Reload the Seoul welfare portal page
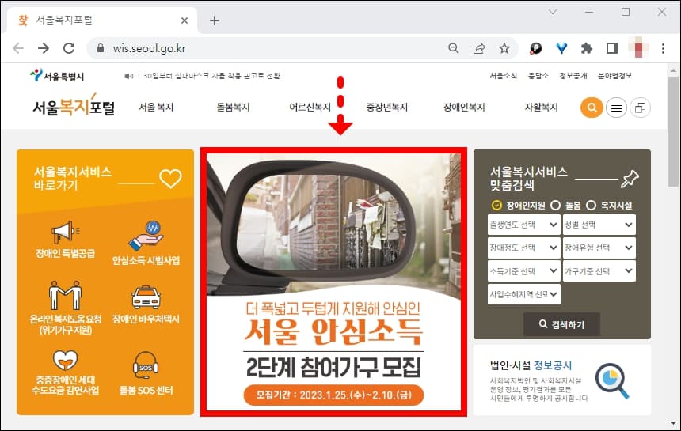 69,48
